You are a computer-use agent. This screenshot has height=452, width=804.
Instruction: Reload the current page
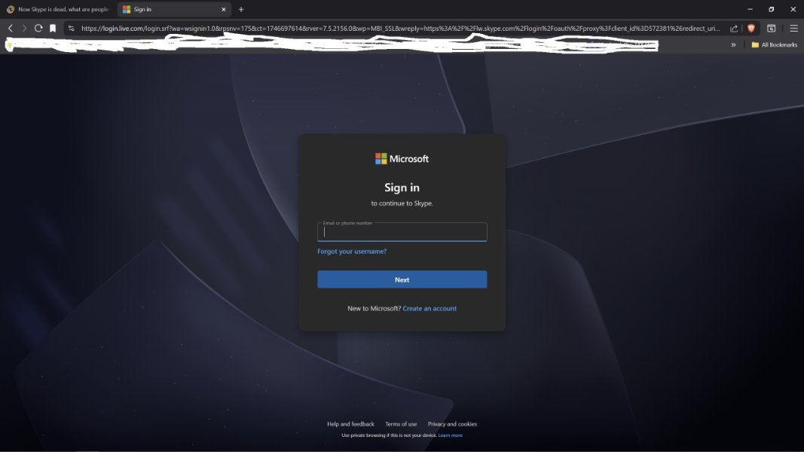(38, 28)
